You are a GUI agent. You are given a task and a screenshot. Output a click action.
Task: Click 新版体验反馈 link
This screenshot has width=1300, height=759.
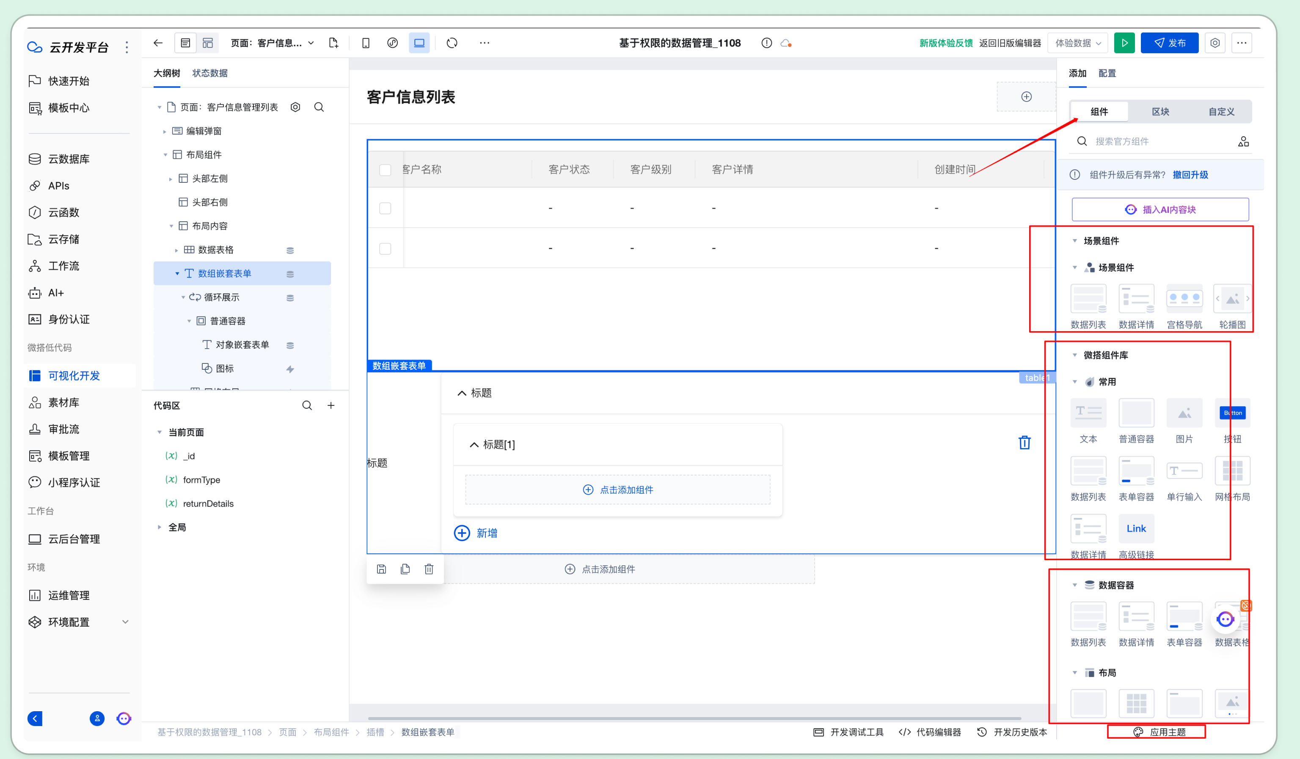[946, 43]
